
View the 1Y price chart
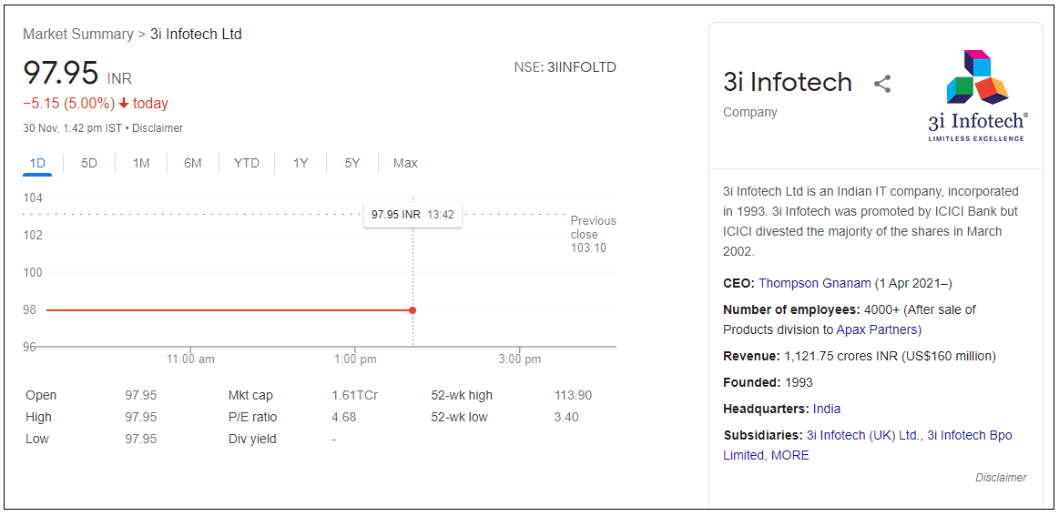click(x=300, y=163)
